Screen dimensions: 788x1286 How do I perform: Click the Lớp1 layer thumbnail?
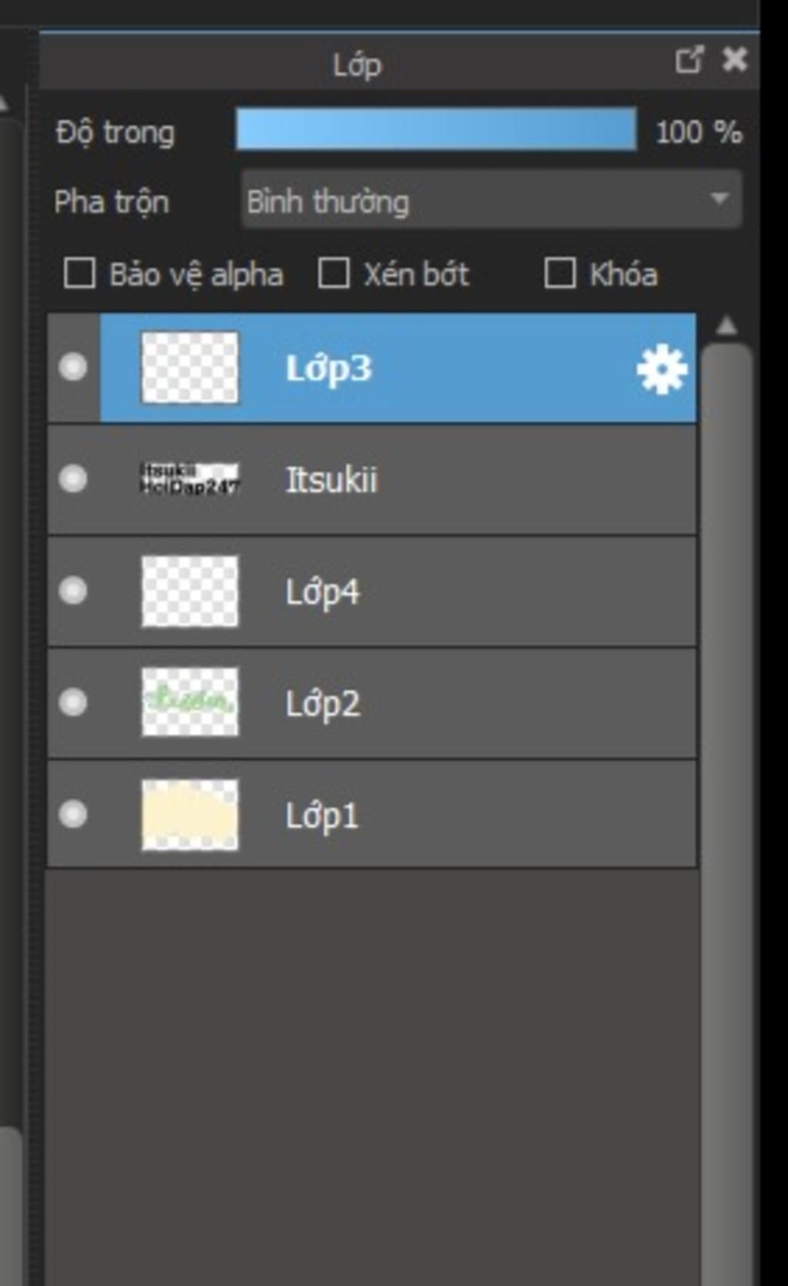click(190, 815)
